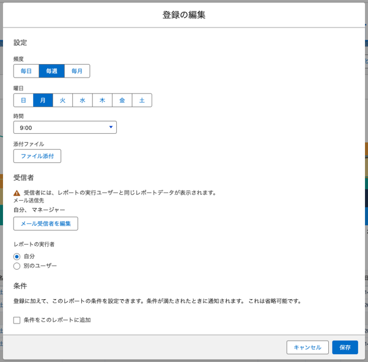Viewport: 368px width, 362px height.
Task: Choose 木 (Thursday) as day
Action: coord(102,100)
